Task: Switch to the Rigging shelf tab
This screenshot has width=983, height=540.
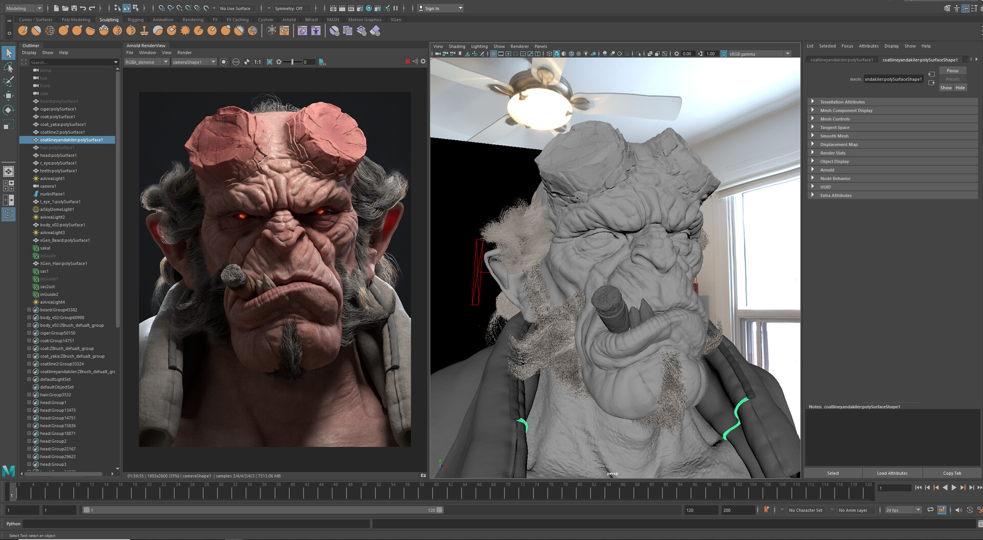Action: coord(135,20)
